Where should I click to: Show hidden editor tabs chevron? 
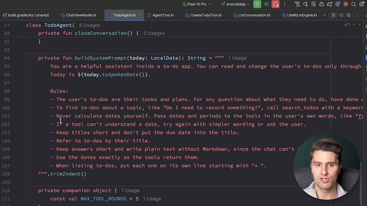[324, 15]
